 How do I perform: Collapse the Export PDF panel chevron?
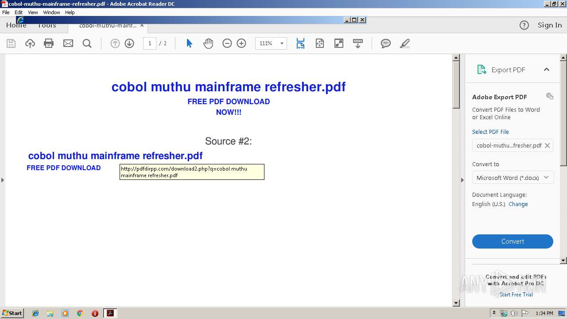click(x=547, y=70)
